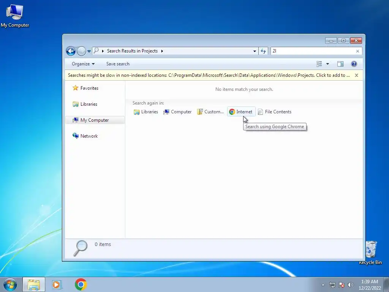Search again on the Internet
Viewport: 389px width, 292px height.
241,112
